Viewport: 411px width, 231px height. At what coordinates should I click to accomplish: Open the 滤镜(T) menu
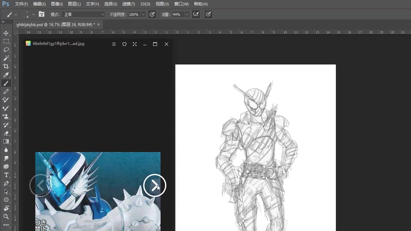(129, 4)
